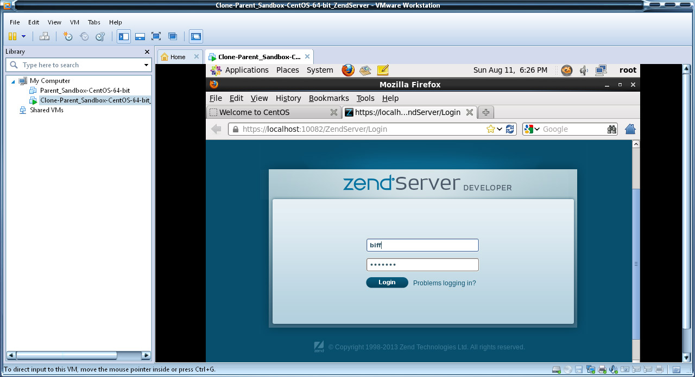
Task: Click the Firefox page vertical scrollbar
Action: coord(636,263)
